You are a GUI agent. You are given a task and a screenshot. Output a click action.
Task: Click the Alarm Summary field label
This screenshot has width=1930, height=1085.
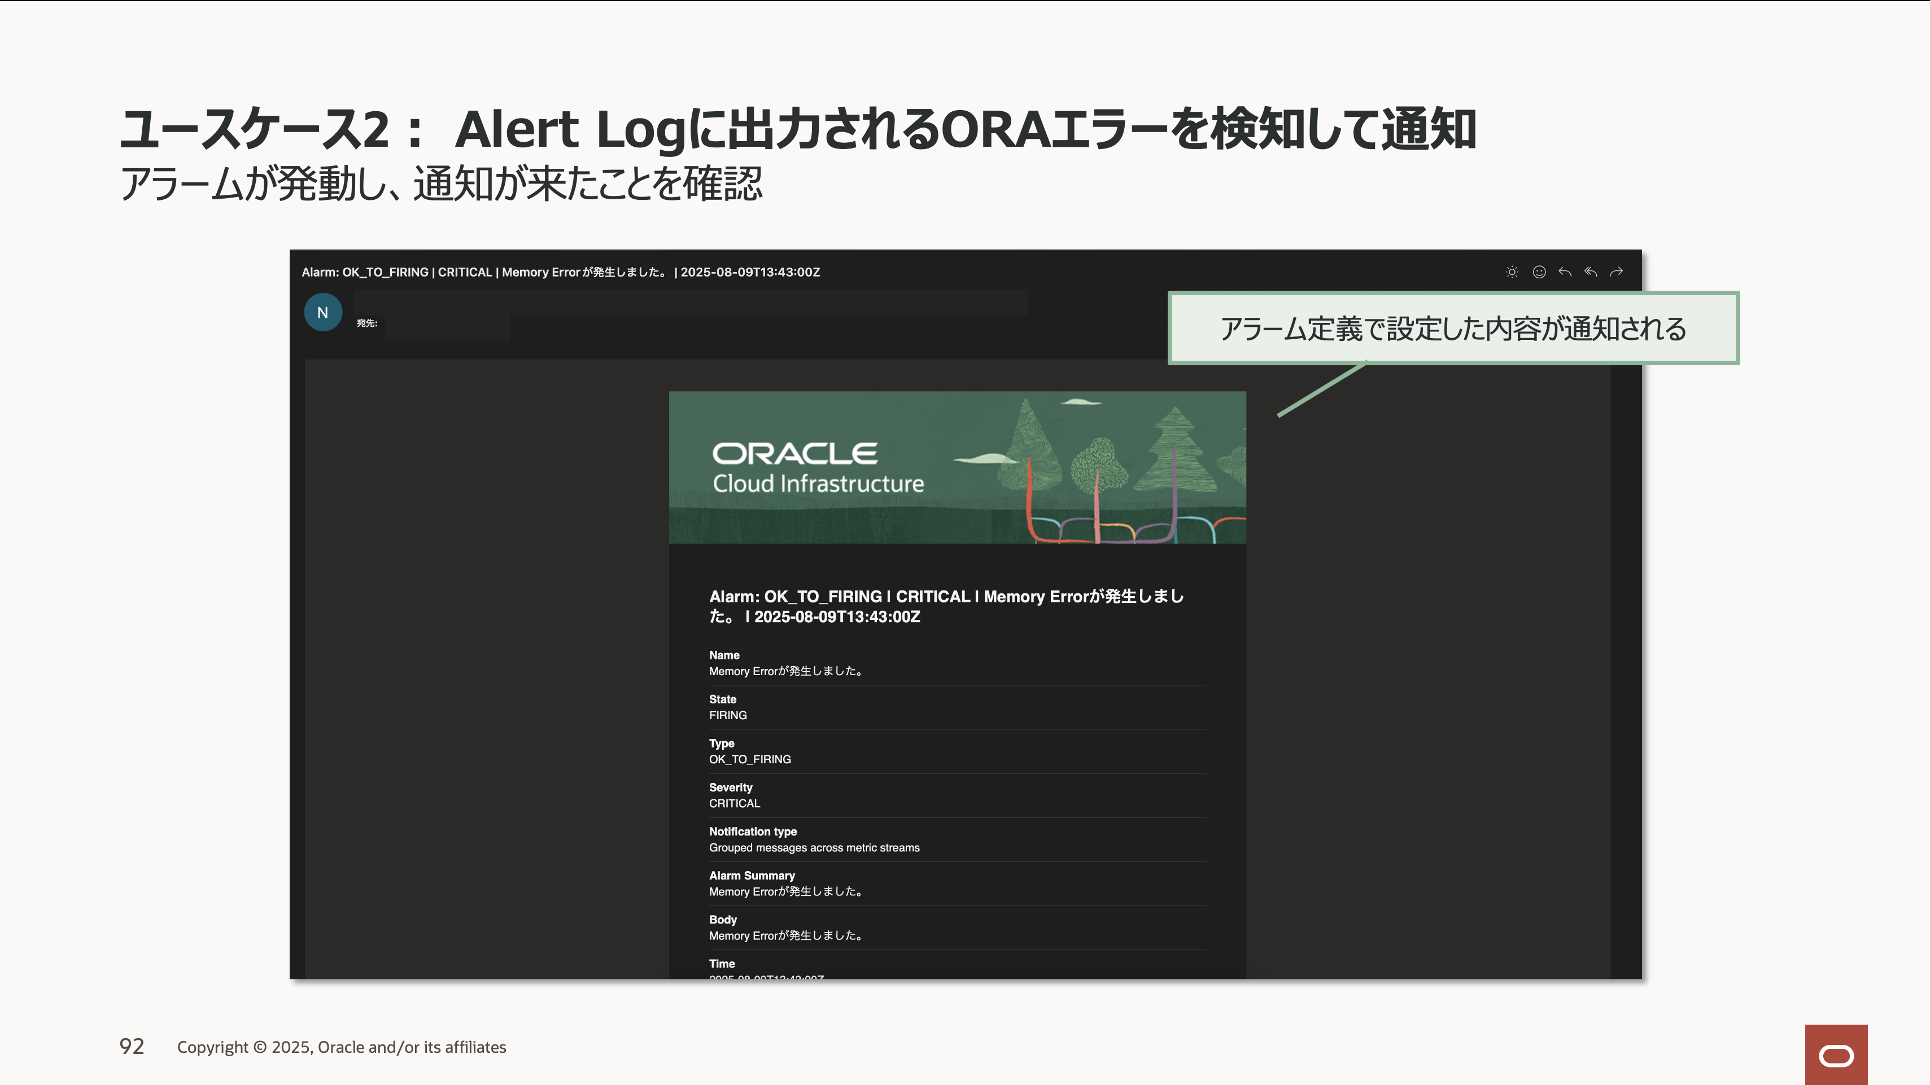pos(752,876)
